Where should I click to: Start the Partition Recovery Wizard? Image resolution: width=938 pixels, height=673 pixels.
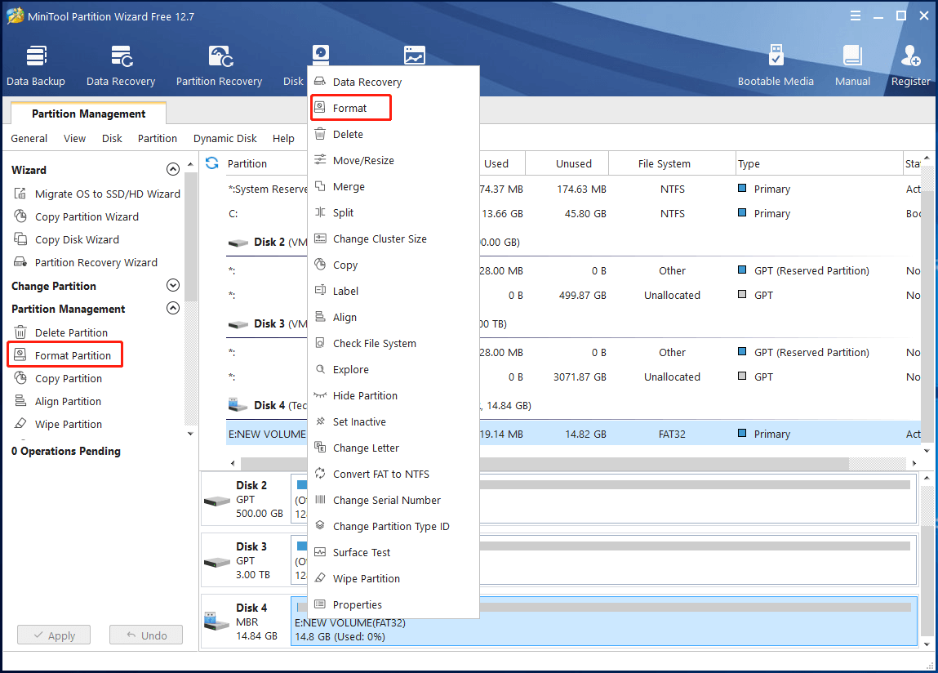86,262
